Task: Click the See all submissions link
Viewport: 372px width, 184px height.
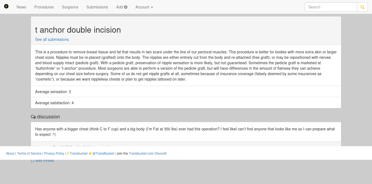Action: click(52, 39)
